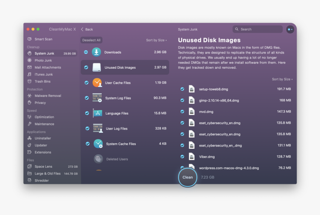Click the System Junk sidebar icon
This screenshot has height=215, width=320.
(x=30, y=53)
